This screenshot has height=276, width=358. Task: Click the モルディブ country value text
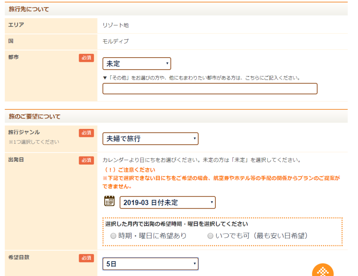(116, 42)
